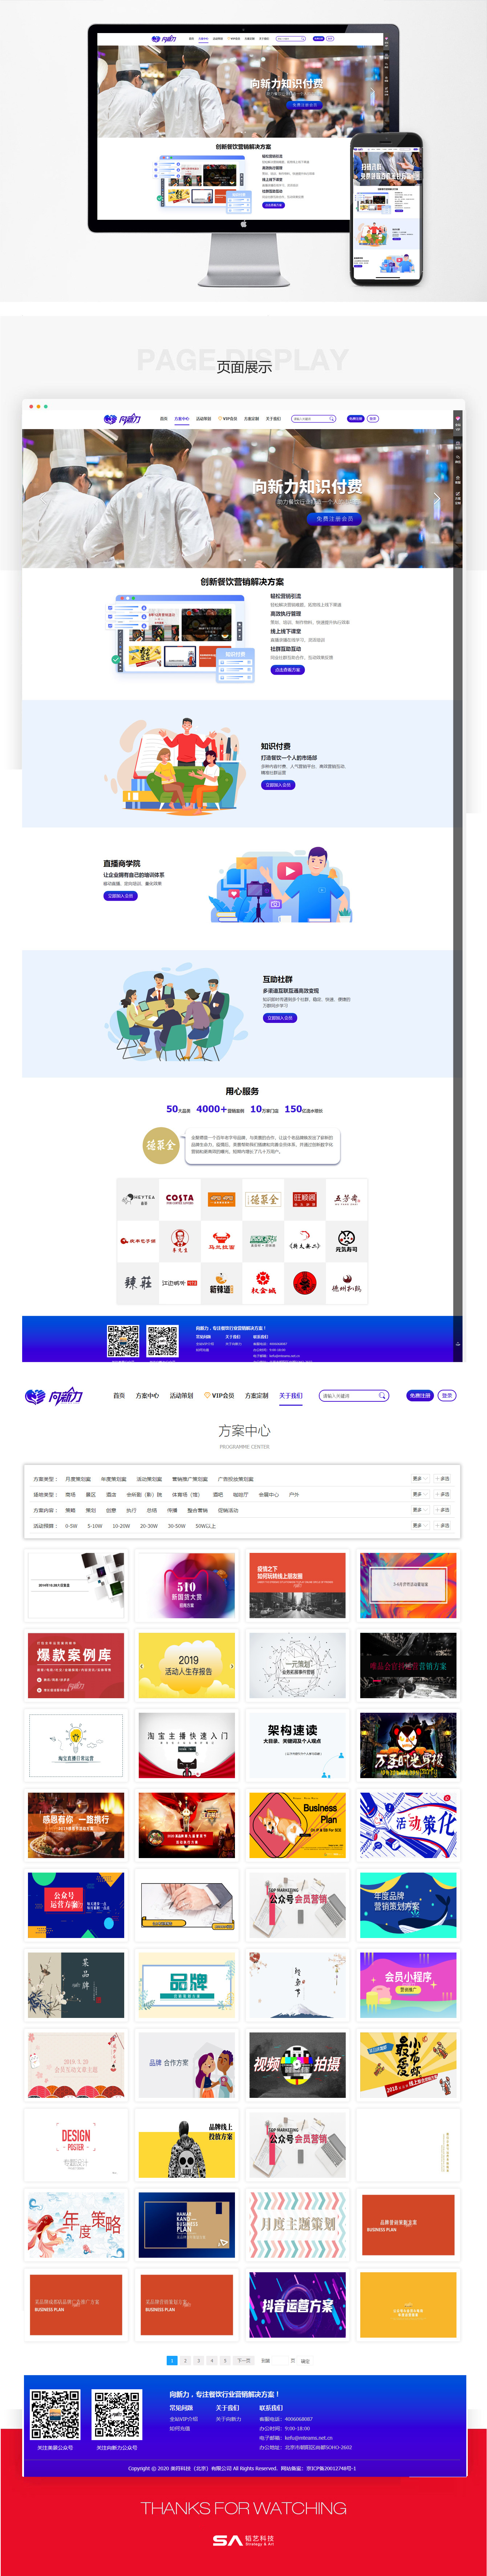Click the carousel next arrow on hero banner
Viewport: 487px width, 2576px height.
(x=436, y=499)
